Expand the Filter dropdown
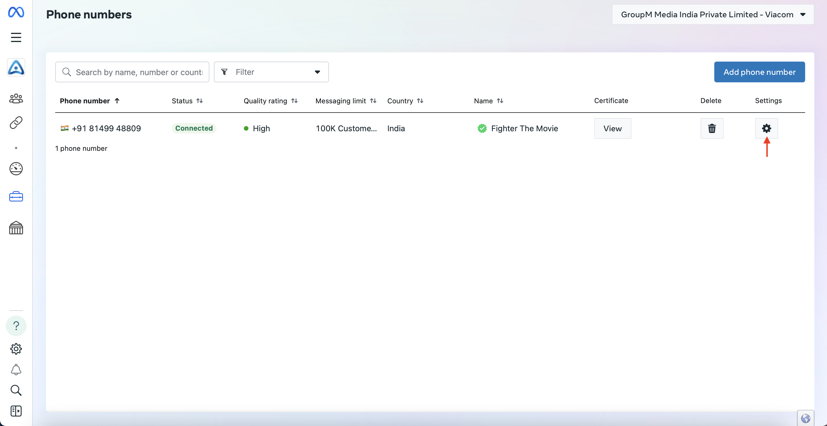 (271, 72)
